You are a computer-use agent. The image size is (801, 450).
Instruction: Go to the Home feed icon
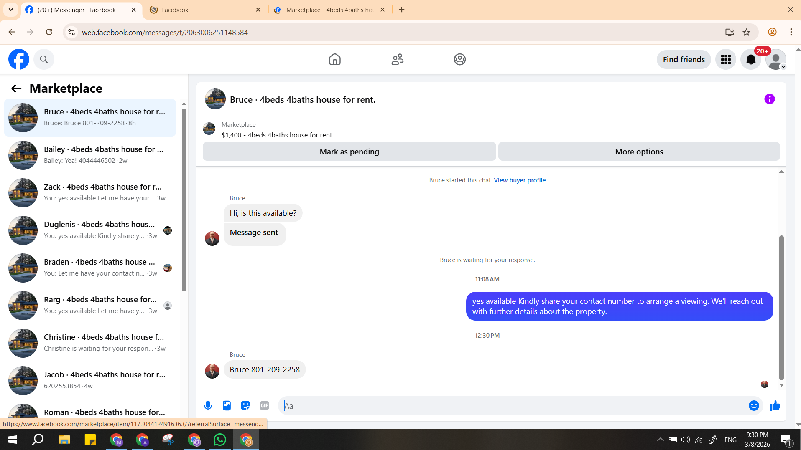[x=335, y=59]
